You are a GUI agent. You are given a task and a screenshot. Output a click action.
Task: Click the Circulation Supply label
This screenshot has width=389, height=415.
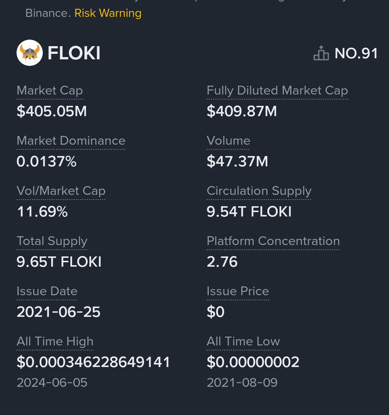[259, 191]
